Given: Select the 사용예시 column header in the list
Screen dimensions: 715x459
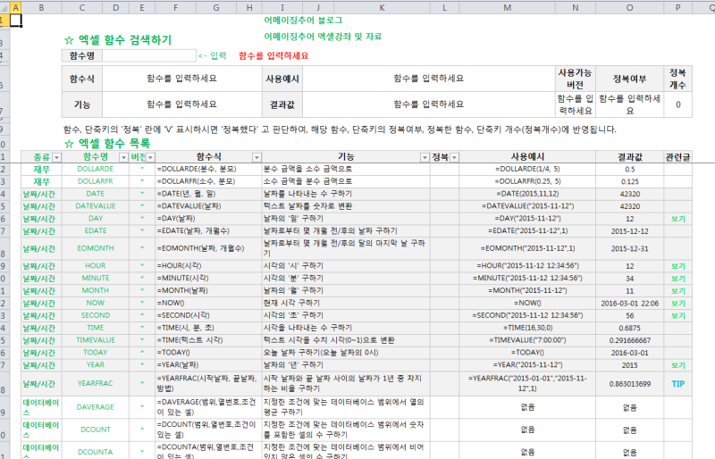Looking at the screenshot, I should point(527,157).
